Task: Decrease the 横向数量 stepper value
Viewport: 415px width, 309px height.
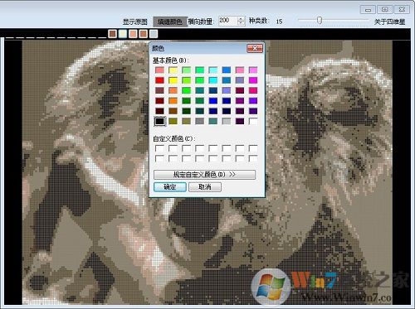Action: 241,23
